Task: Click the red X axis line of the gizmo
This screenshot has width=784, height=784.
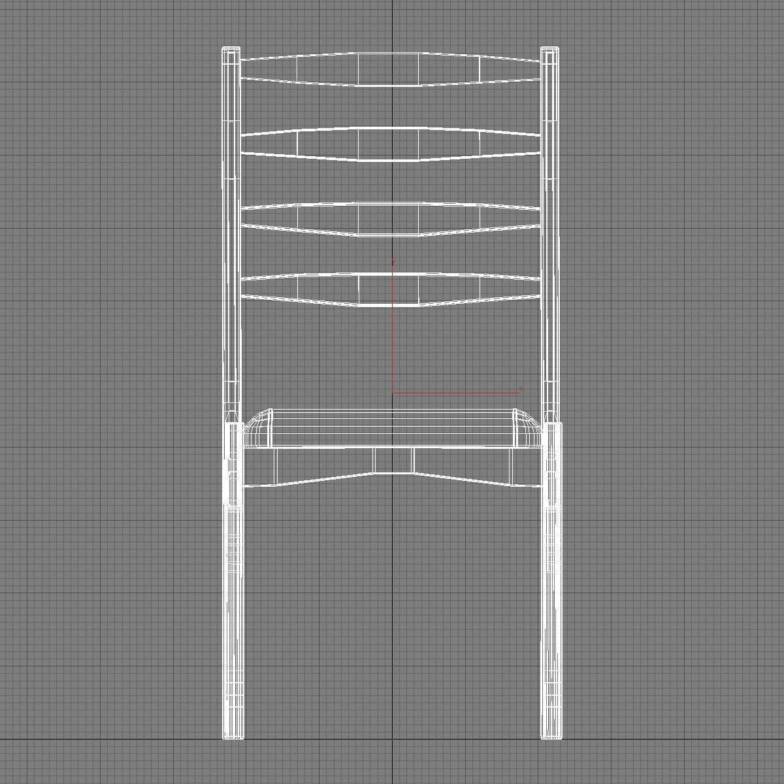Action: [455, 393]
